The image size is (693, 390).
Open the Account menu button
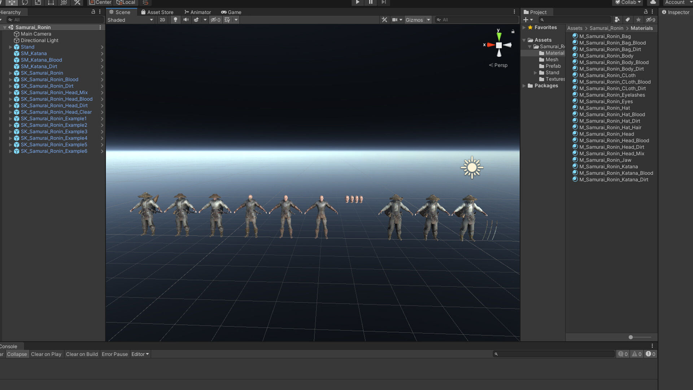coord(675,3)
